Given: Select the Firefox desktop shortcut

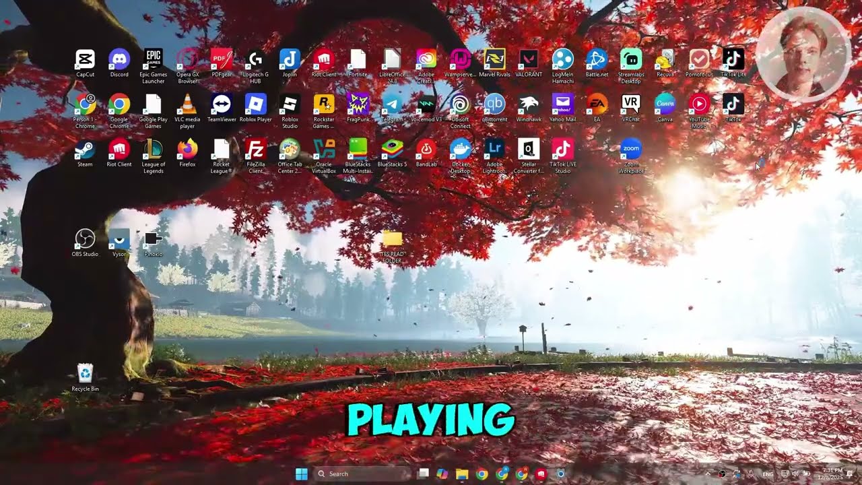Looking at the screenshot, I should click(x=187, y=149).
